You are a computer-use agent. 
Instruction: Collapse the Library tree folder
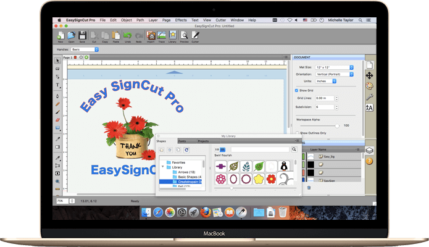click(163, 167)
